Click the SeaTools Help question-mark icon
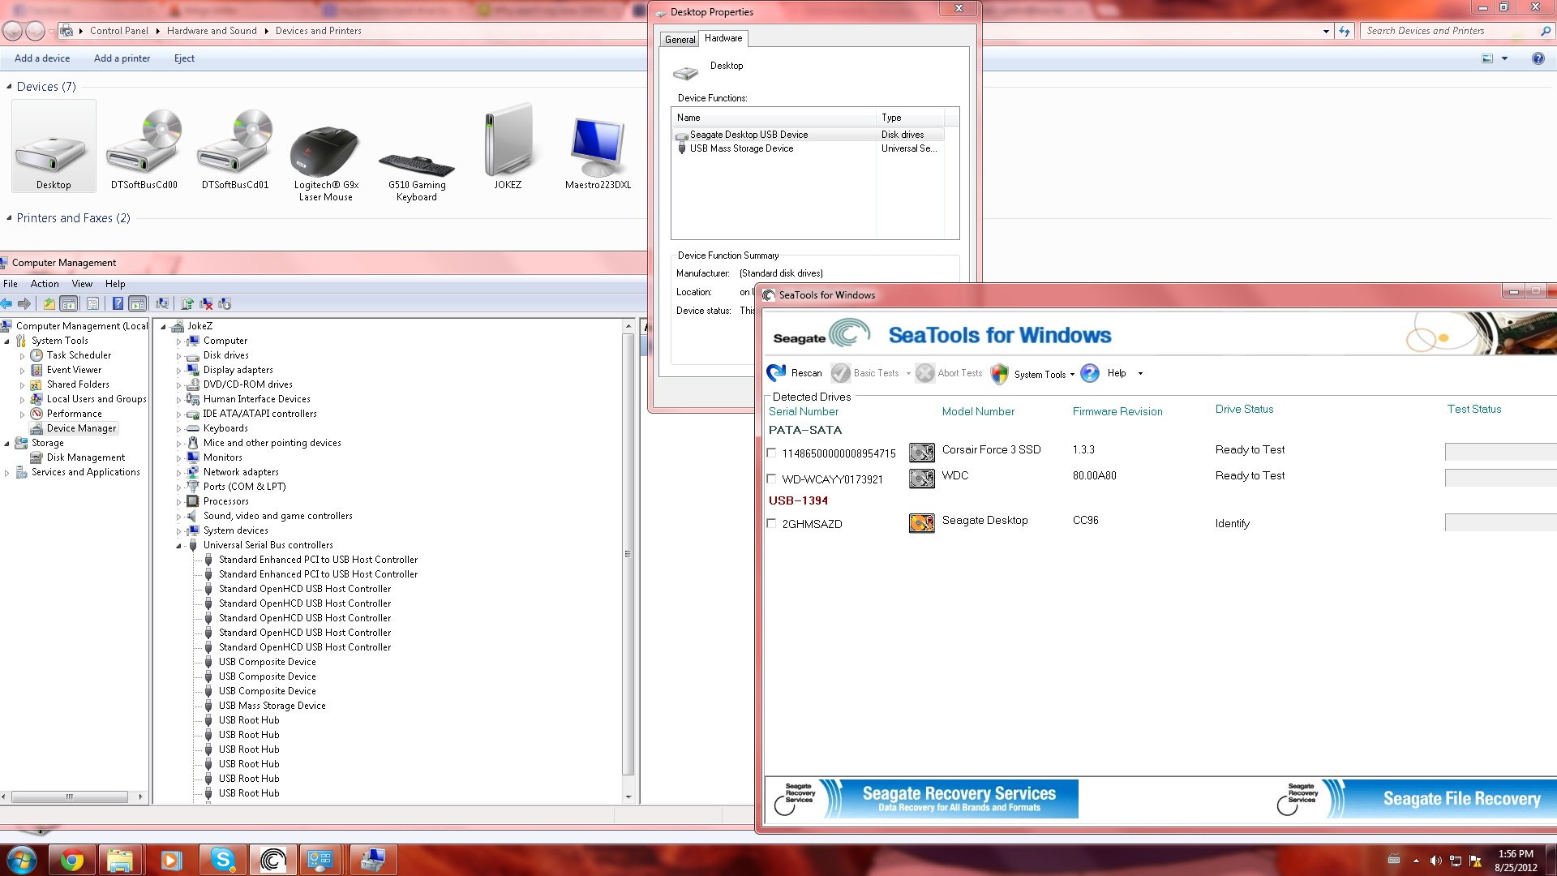 (x=1090, y=373)
